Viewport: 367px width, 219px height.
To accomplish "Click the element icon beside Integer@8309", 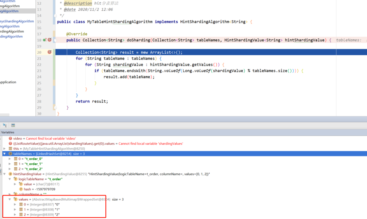I will [x=21, y=215].
